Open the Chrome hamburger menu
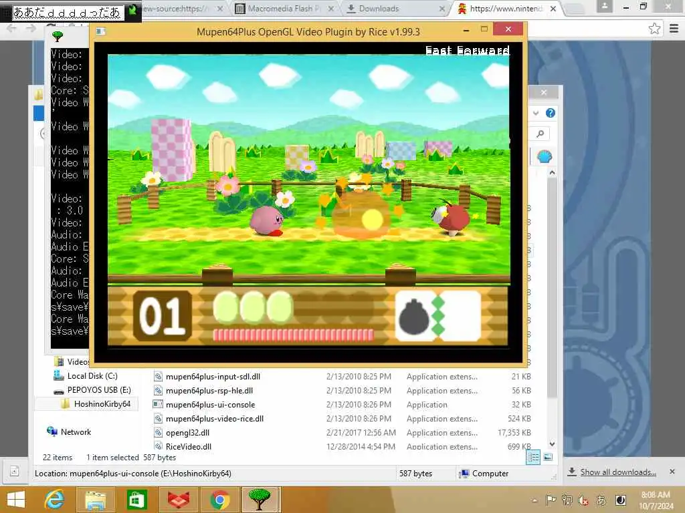This screenshot has height=513, width=685. pos(674,29)
